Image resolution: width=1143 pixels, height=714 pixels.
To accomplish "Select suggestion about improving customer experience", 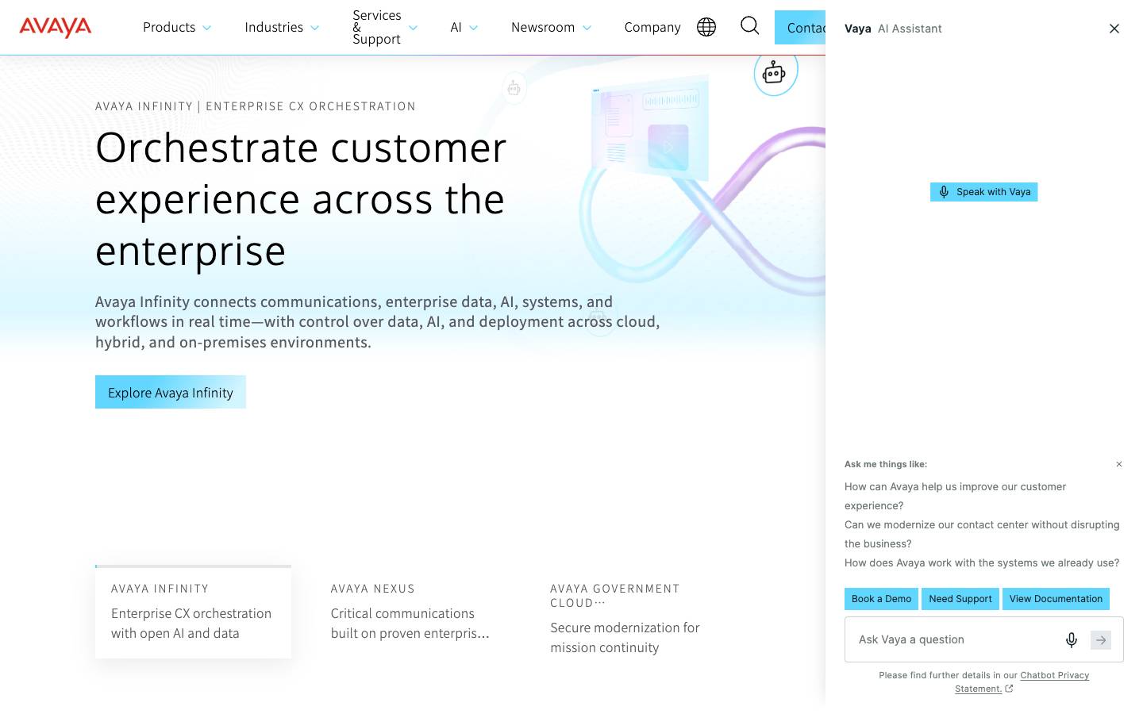I will click(x=955, y=496).
